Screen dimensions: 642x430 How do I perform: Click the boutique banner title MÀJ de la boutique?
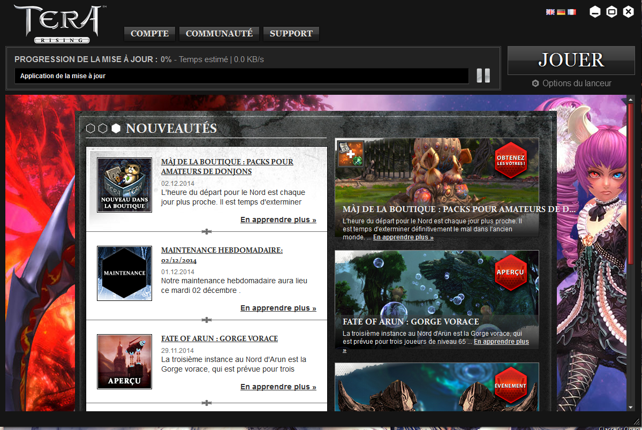(x=459, y=209)
